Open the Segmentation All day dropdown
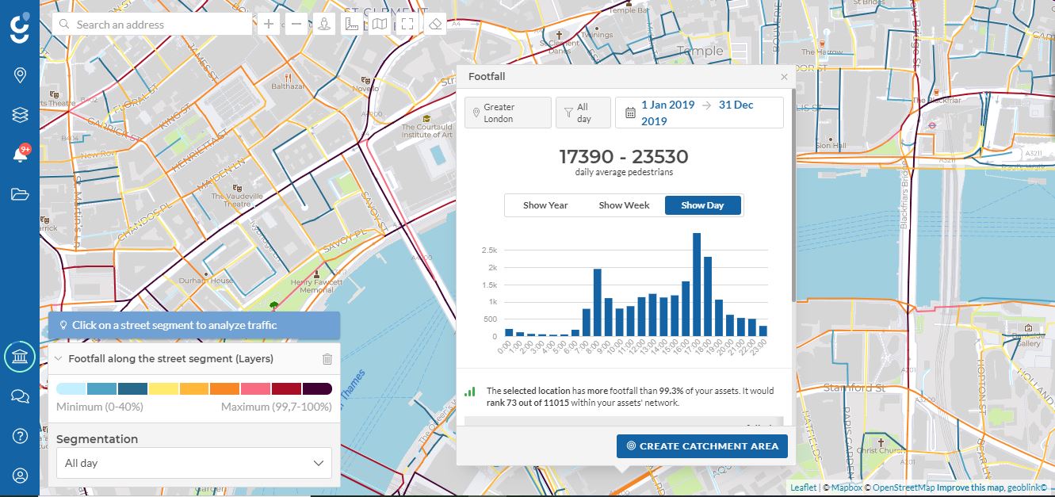Viewport: 1055px width, 497px height. 193,463
